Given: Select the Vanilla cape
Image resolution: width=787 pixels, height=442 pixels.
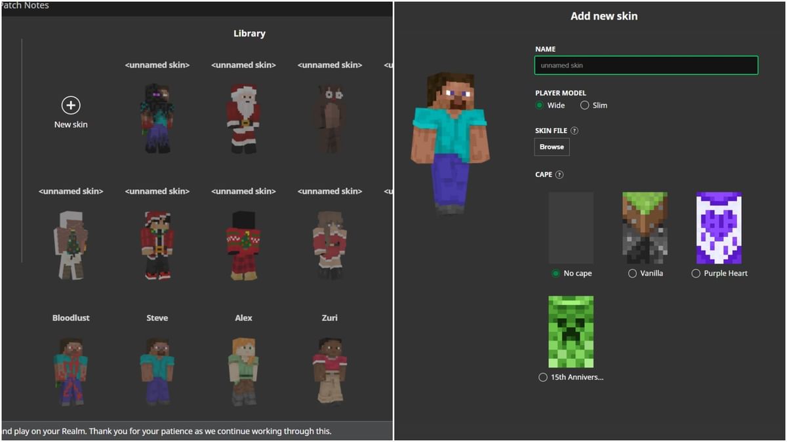Looking at the screenshot, I should (632, 273).
